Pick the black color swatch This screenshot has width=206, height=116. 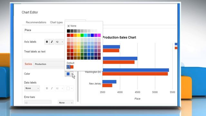point(69,31)
